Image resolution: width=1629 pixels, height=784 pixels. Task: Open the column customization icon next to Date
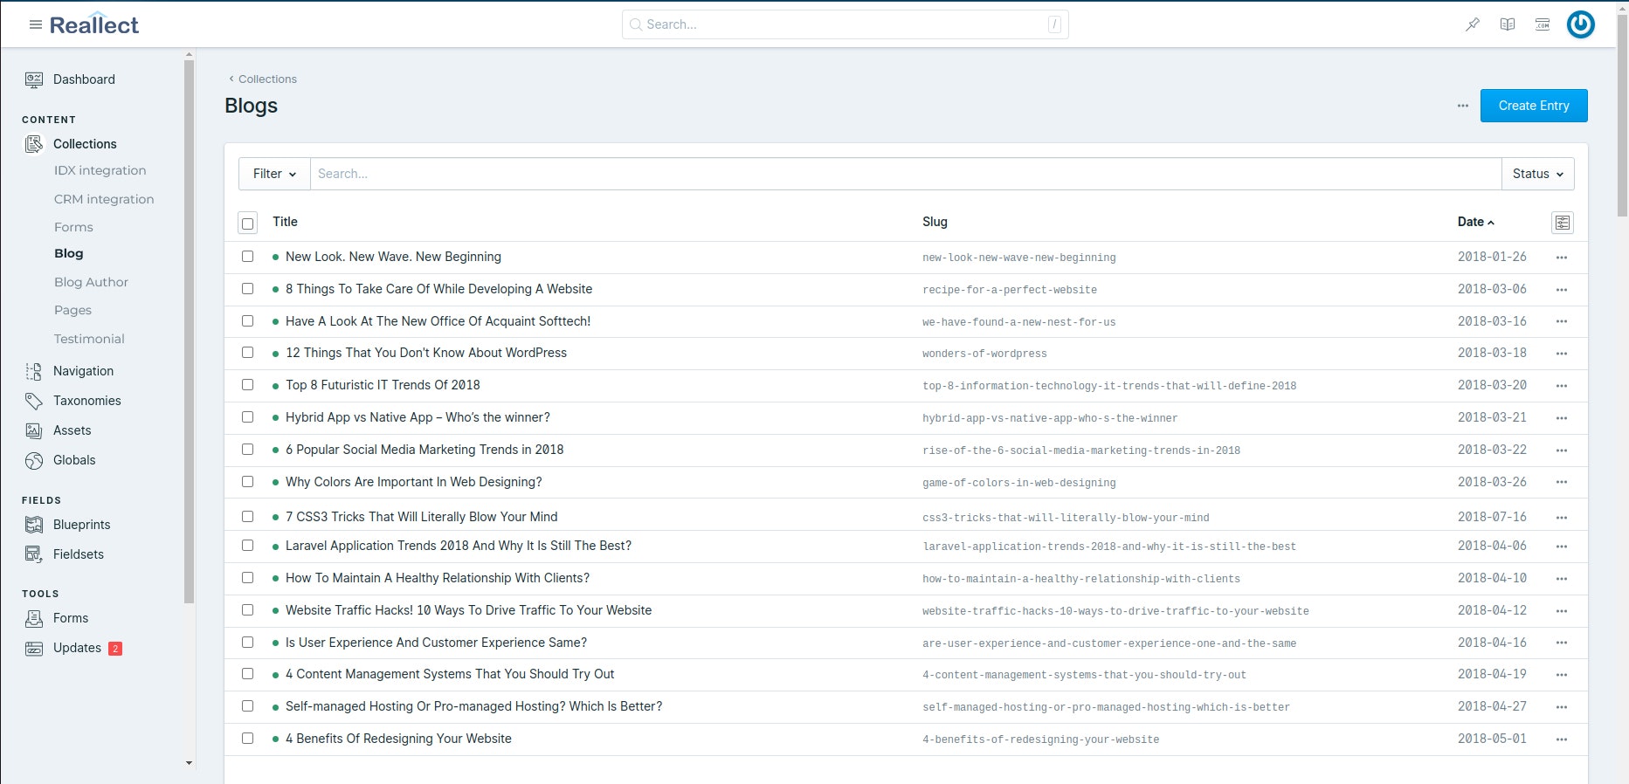click(x=1563, y=223)
